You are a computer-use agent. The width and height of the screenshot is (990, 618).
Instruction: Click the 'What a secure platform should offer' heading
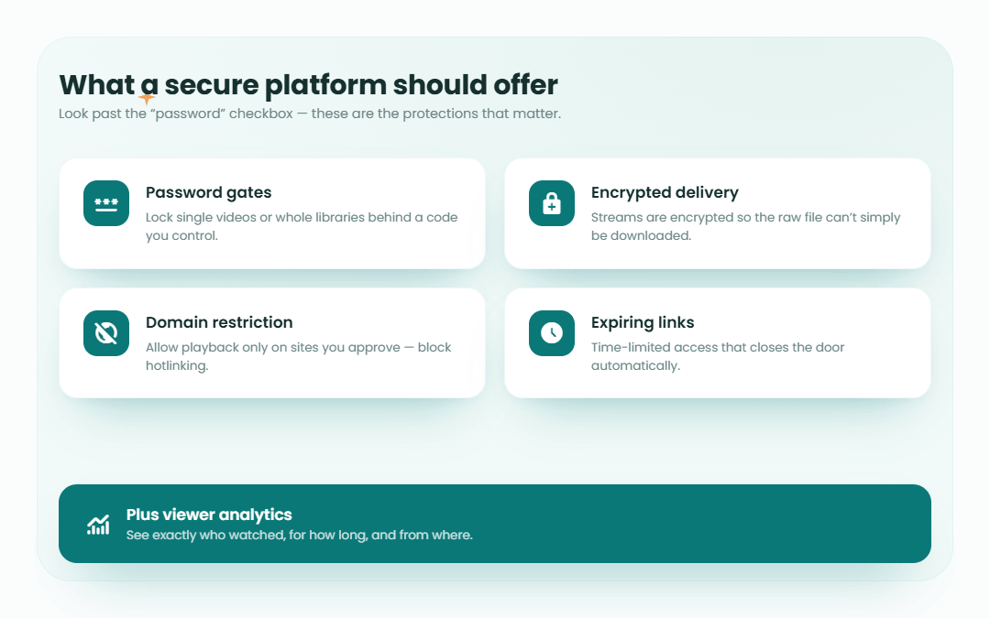click(x=308, y=85)
